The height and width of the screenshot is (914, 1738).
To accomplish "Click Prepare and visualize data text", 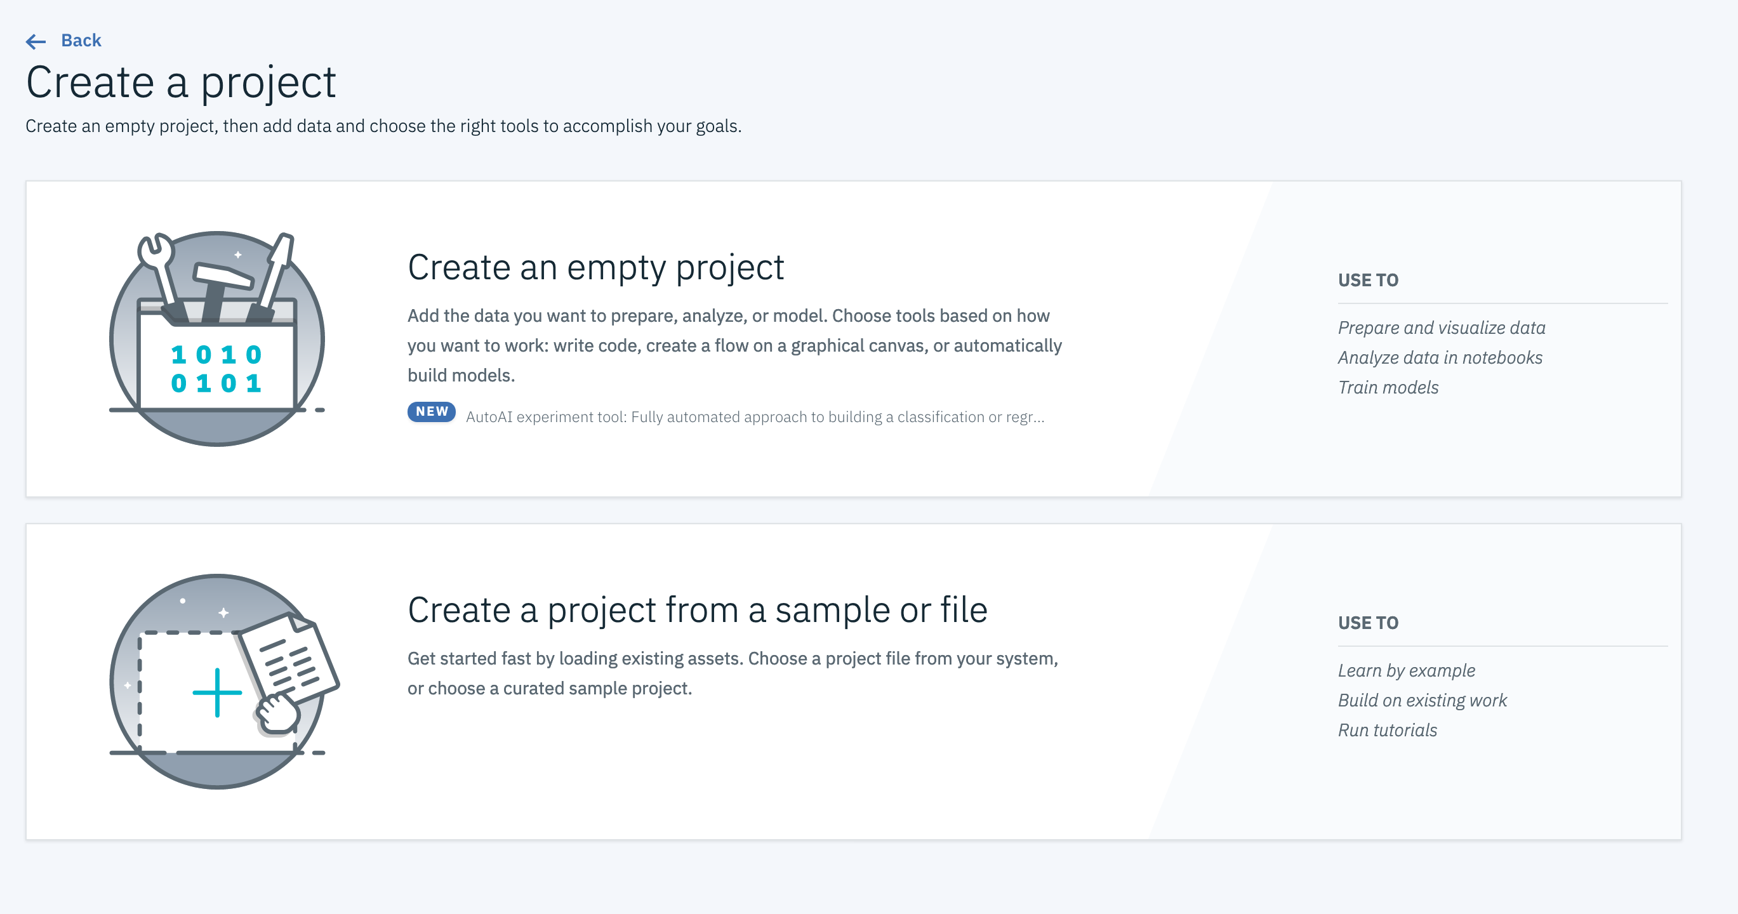I will pos(1441,328).
